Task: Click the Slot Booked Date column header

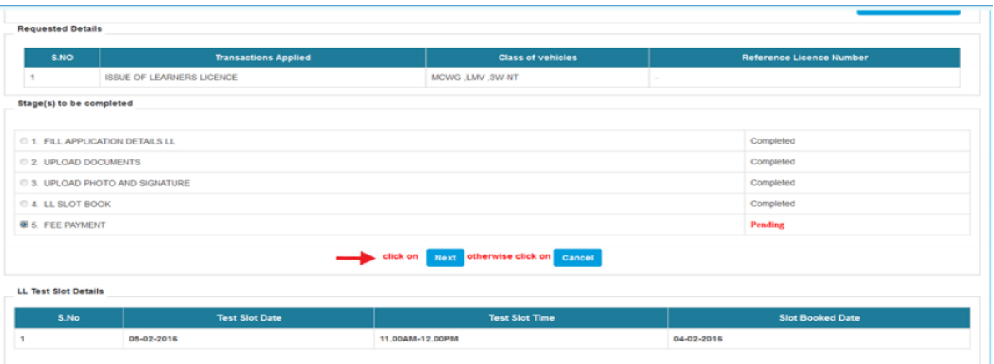Action: 818,318
